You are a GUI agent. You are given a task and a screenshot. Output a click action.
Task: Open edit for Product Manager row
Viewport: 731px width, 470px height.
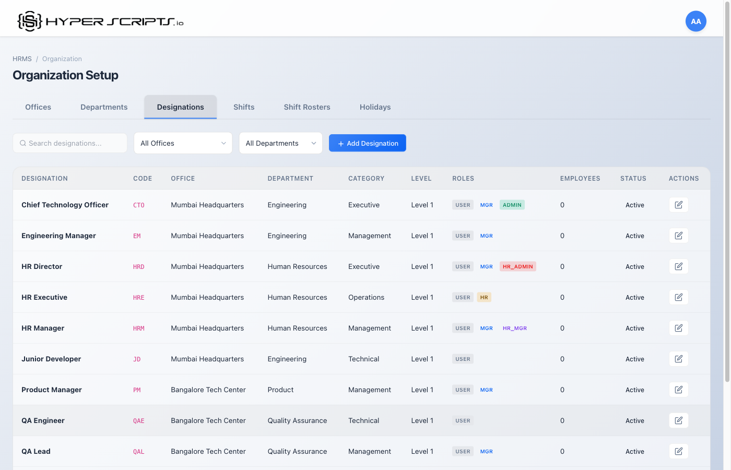[x=678, y=390]
